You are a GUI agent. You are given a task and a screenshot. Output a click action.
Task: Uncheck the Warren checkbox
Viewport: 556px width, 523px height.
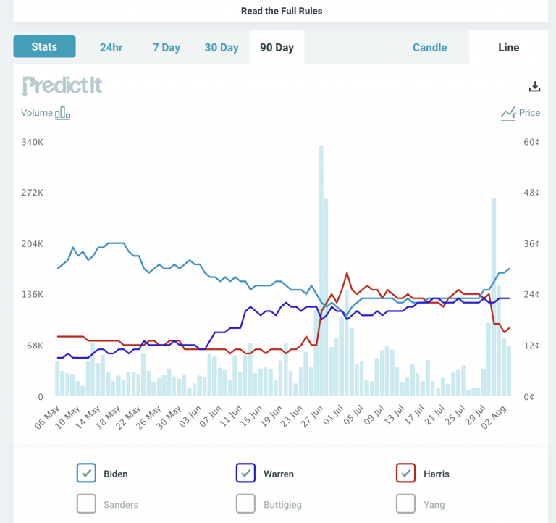[x=245, y=473]
